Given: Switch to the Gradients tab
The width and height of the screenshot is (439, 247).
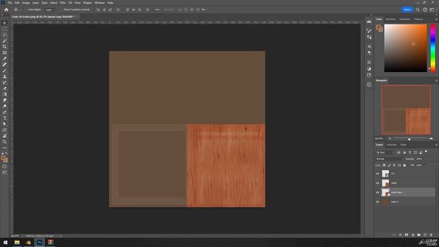Looking at the screenshot, I should (x=405, y=19).
